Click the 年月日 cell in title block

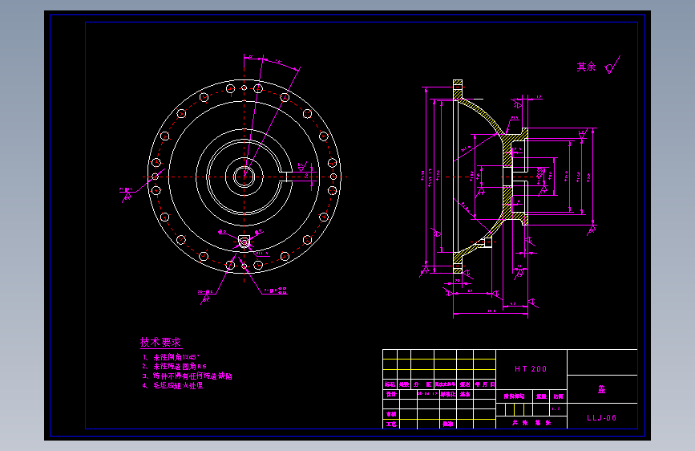click(x=484, y=384)
